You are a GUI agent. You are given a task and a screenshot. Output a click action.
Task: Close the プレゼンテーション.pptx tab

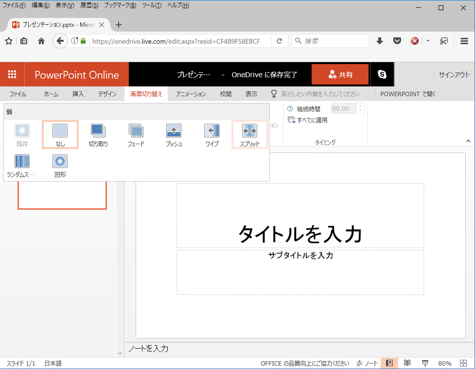(102, 25)
